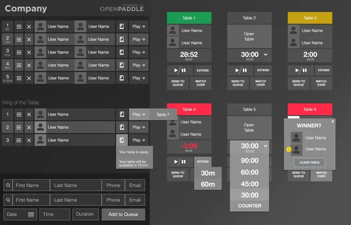The height and width of the screenshot is (225, 351).
Task: Click phone notify icon on queue row 1
Action: coord(122,27)
